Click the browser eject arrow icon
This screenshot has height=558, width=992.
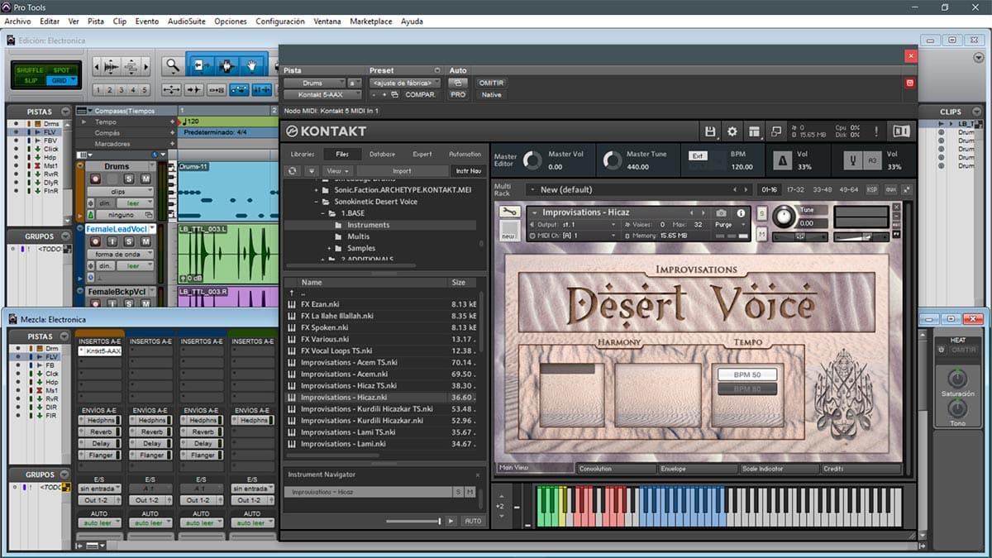click(311, 171)
